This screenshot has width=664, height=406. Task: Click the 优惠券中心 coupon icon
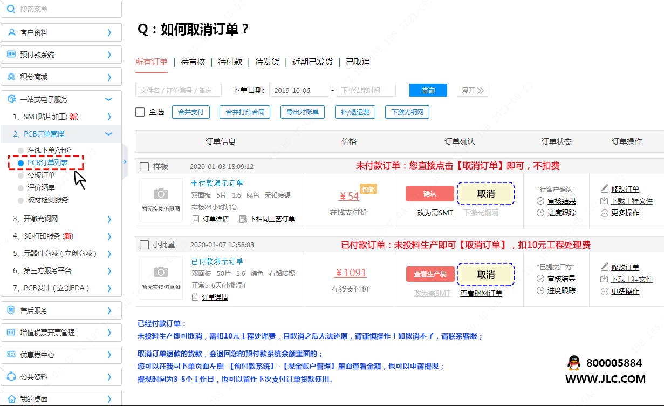pos(11,355)
